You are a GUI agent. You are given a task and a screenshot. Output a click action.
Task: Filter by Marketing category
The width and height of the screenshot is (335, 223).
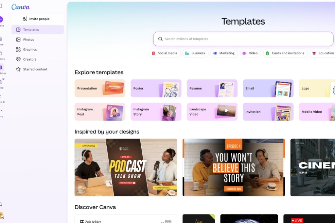[224, 53]
